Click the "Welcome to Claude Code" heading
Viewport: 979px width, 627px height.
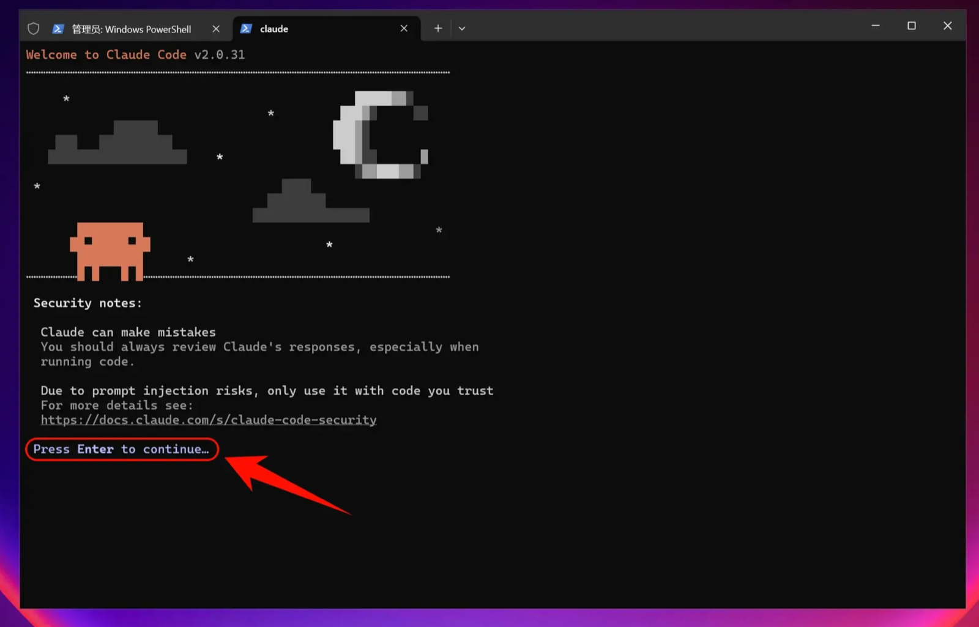(x=106, y=54)
